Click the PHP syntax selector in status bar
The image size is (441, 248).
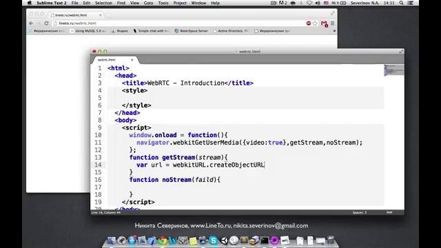389,213
